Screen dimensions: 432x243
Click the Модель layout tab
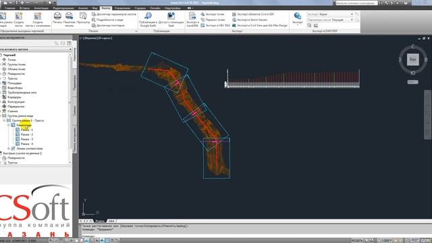tap(100, 221)
